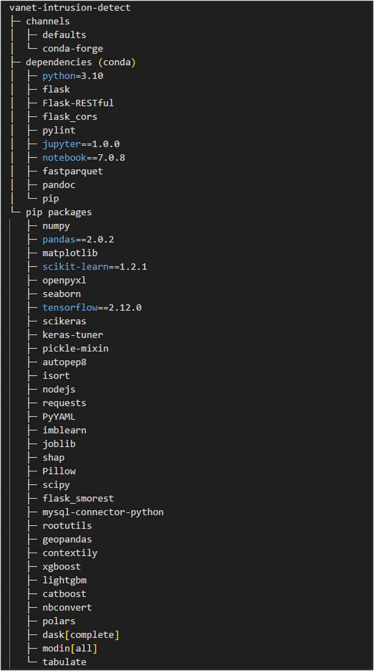Collapse the pip packages branch
This screenshot has height=671, width=374.
(x=59, y=212)
